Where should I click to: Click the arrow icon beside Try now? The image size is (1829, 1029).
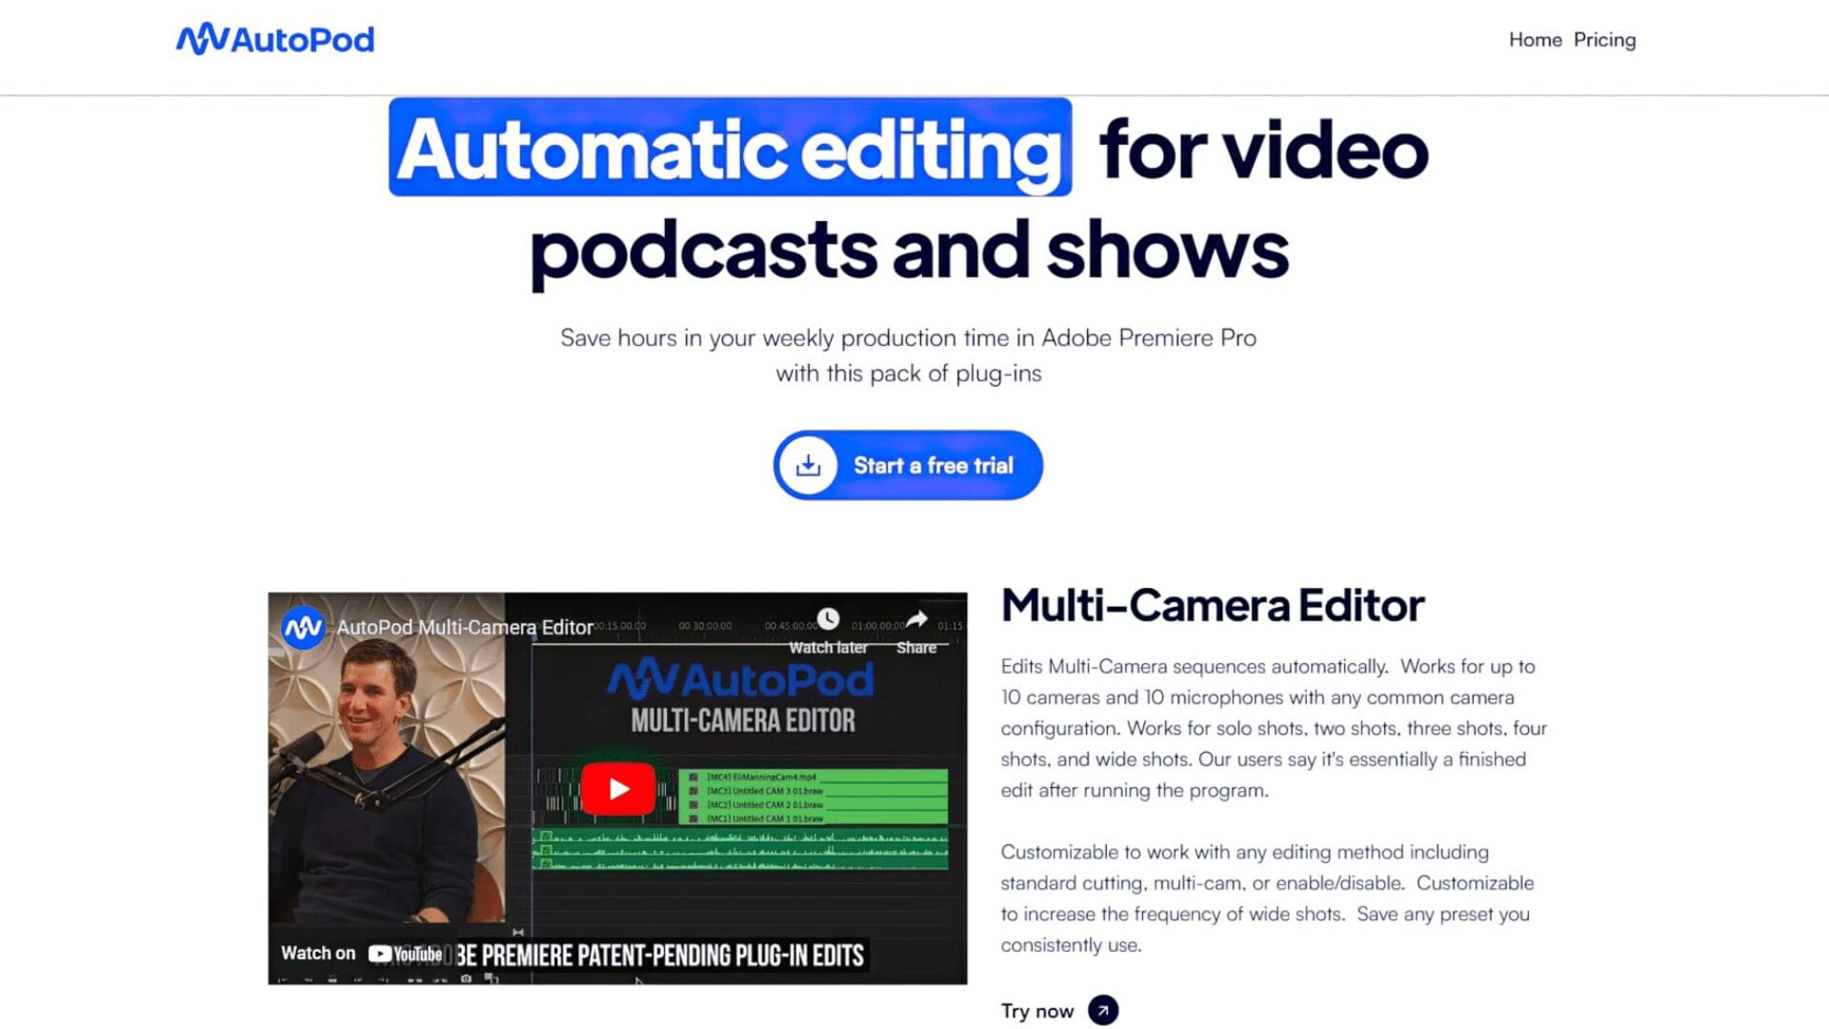[x=1103, y=1010]
